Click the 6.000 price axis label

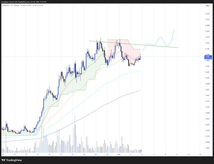pyautogui.click(x=207, y=26)
